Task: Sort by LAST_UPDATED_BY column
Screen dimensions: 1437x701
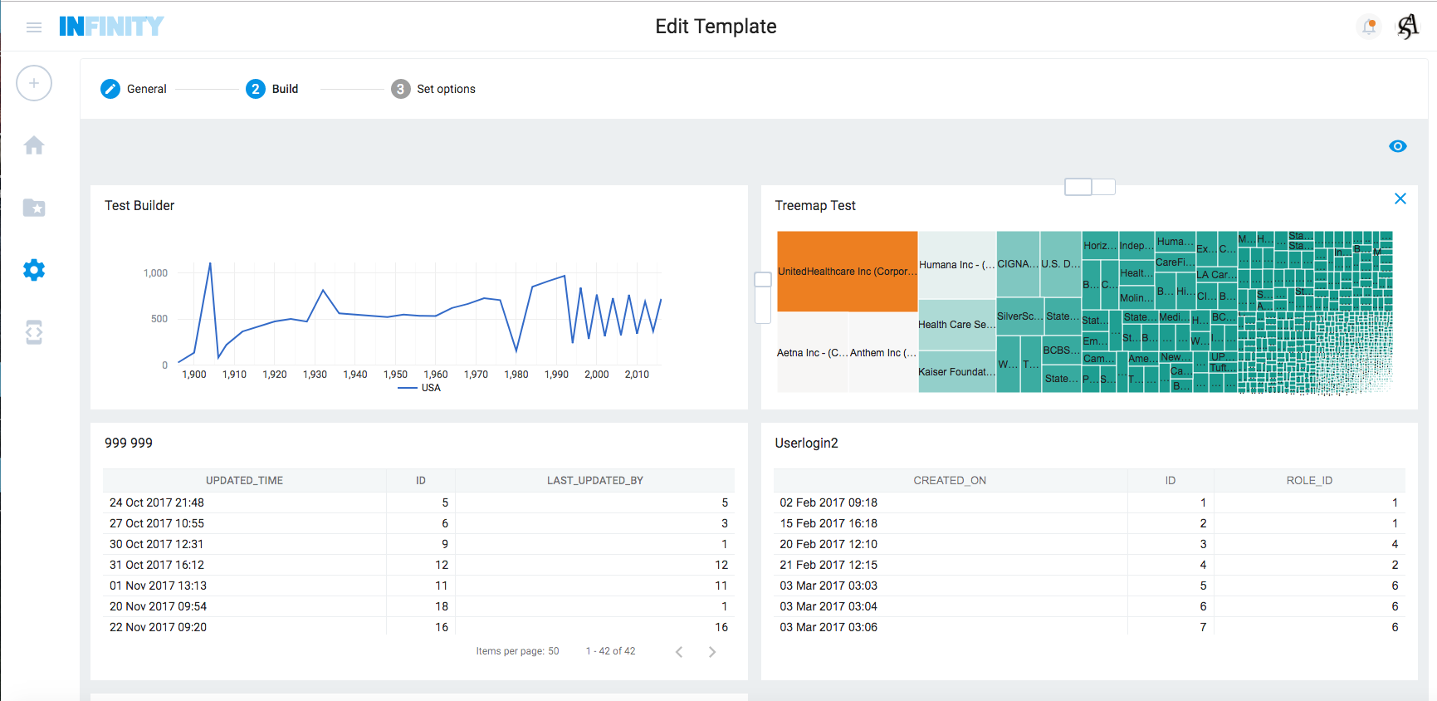Action: [x=595, y=481]
